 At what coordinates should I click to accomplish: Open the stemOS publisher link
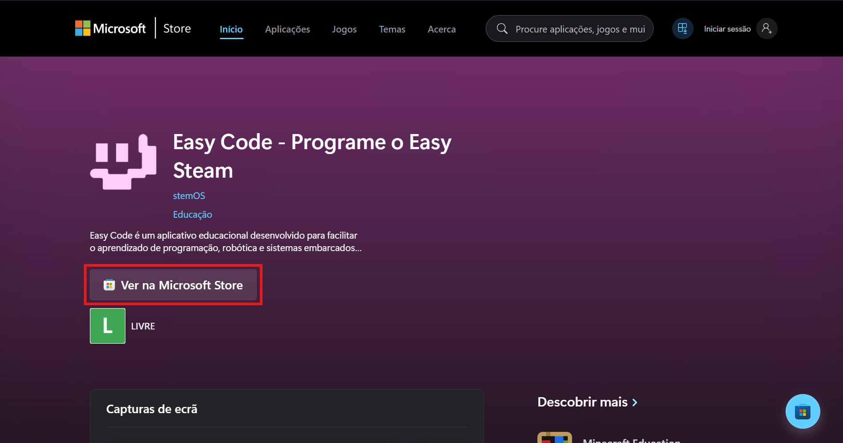pyautogui.click(x=189, y=196)
